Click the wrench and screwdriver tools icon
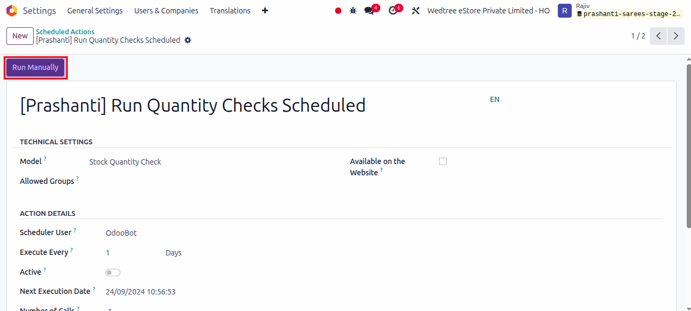This screenshot has height=311, width=691. [416, 11]
